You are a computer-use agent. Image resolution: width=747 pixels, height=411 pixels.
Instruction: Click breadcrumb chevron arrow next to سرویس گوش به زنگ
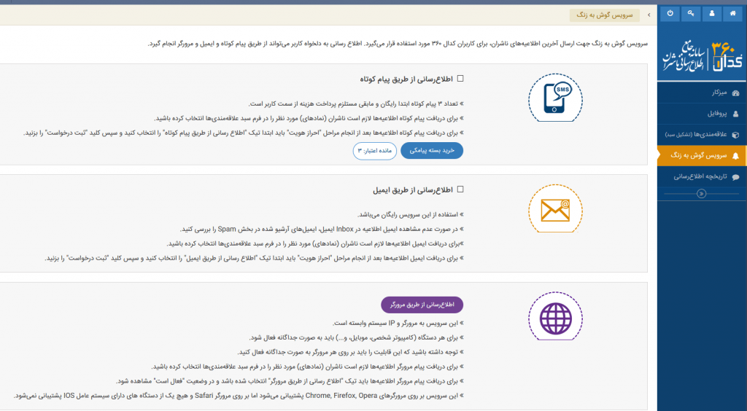(x=649, y=15)
